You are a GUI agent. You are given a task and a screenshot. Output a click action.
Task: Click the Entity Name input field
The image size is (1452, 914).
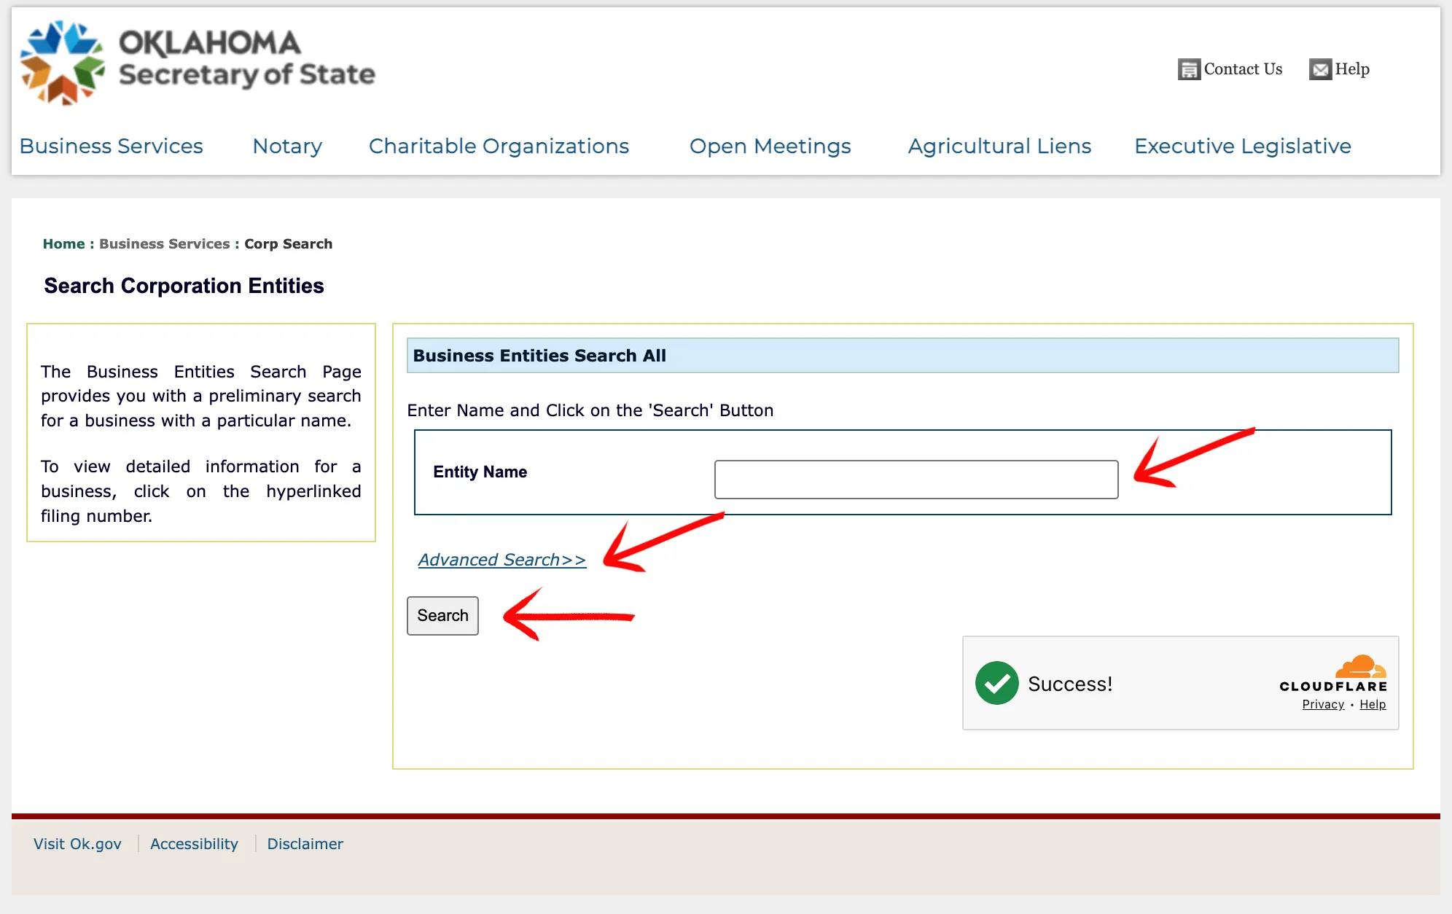916,480
